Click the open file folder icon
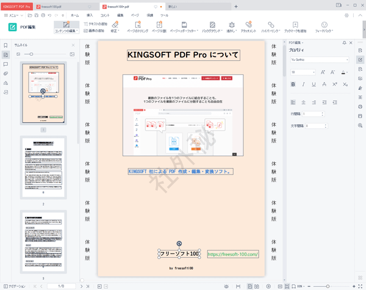 pyautogui.click(x=30, y=15)
